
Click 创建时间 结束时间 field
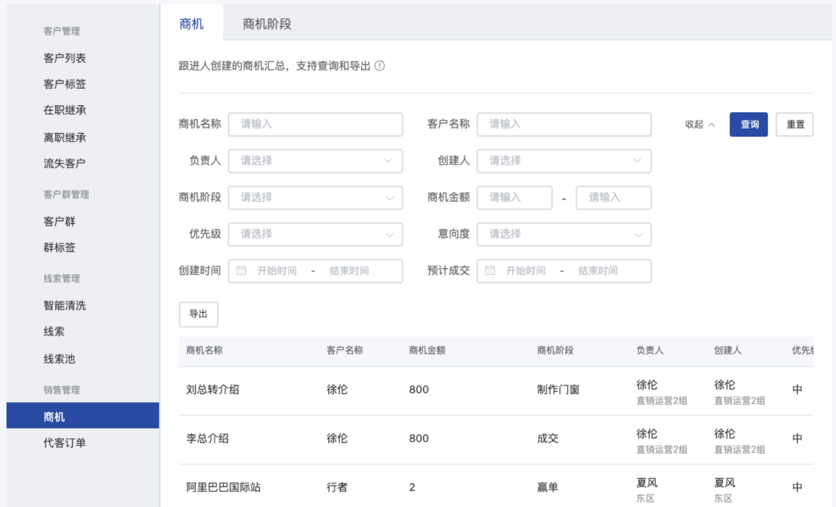pyautogui.click(x=349, y=271)
